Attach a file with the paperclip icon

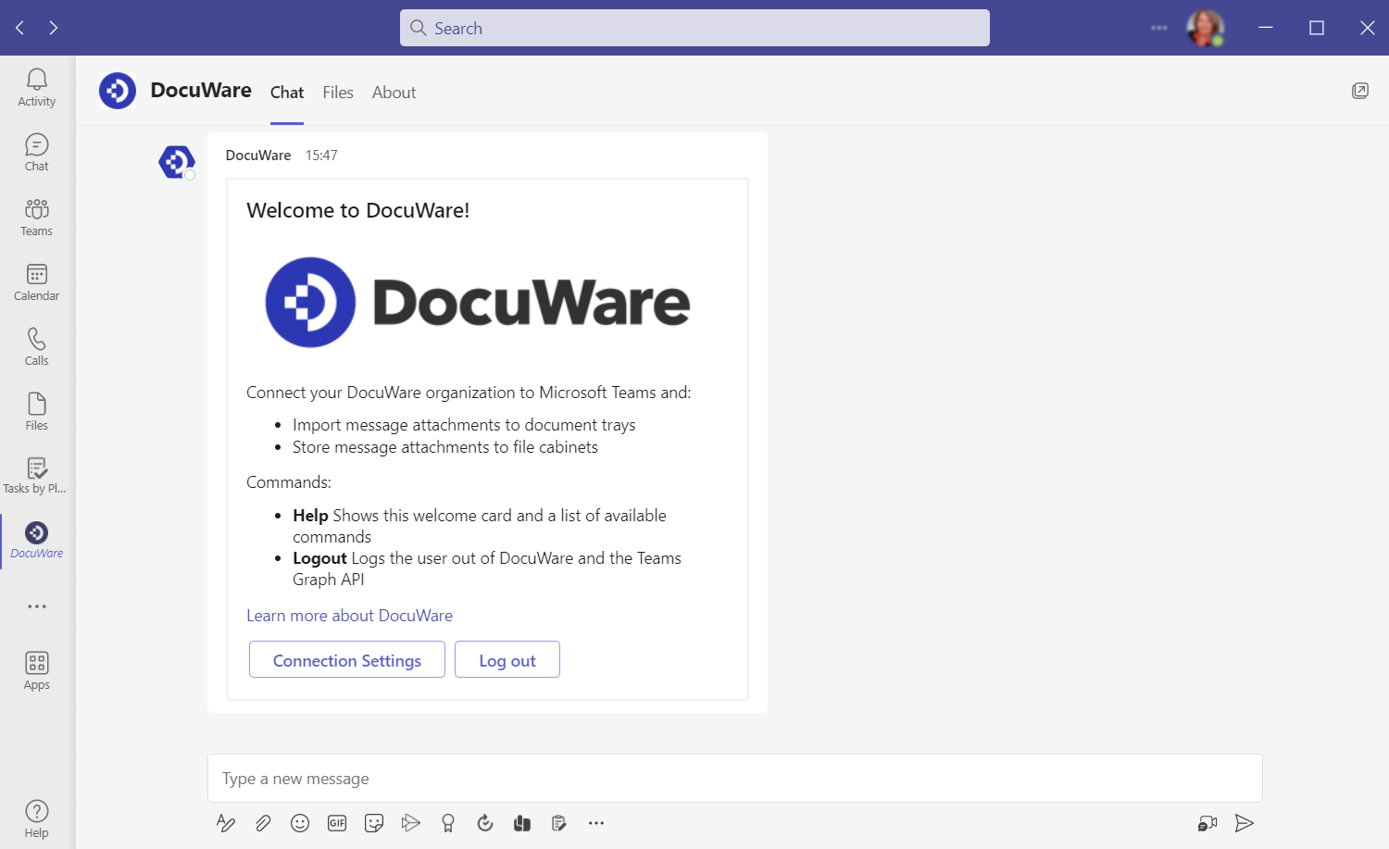263,823
